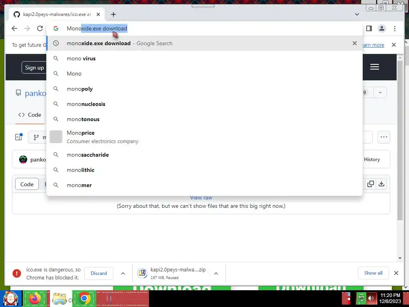The height and width of the screenshot is (307, 409).
Task: Pick the monomer suggestion
Action: (204, 185)
